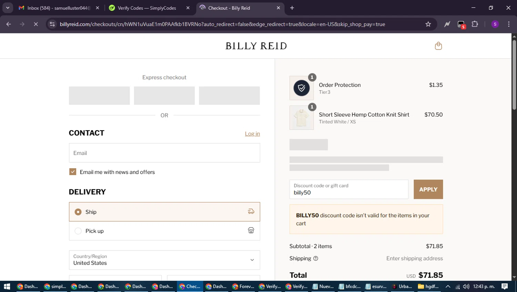Open the Windows Start menu
The width and height of the screenshot is (517, 292).
point(7,286)
